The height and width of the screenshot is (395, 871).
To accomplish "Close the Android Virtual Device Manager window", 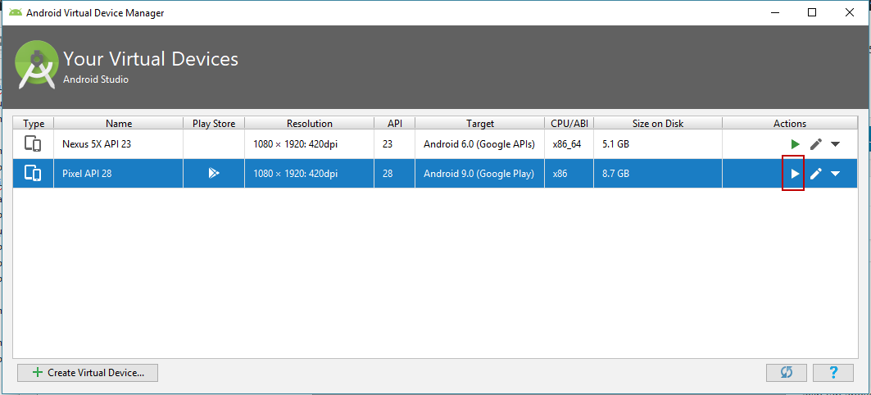I will (850, 12).
